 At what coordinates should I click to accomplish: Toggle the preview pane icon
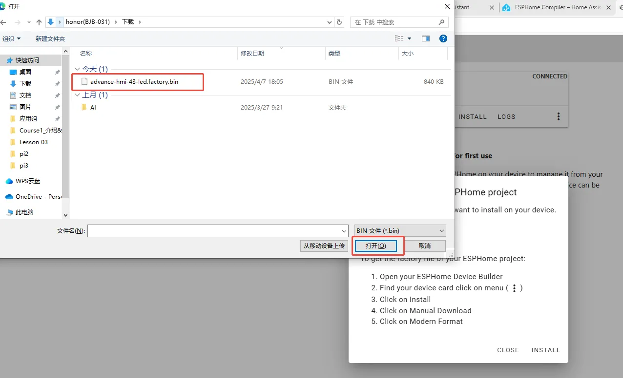426,38
